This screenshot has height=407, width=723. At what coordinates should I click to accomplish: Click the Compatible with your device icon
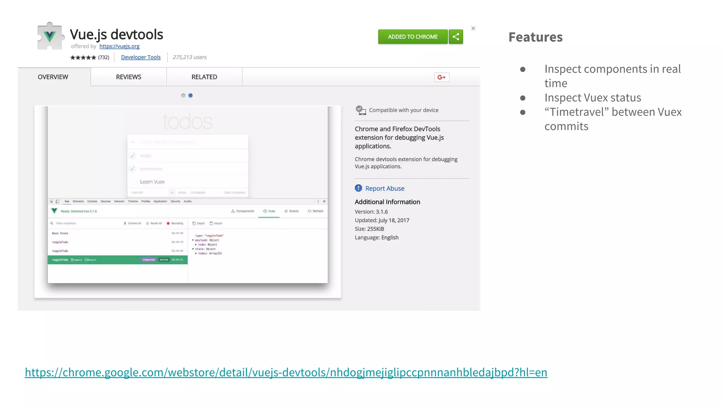pyautogui.click(x=360, y=110)
